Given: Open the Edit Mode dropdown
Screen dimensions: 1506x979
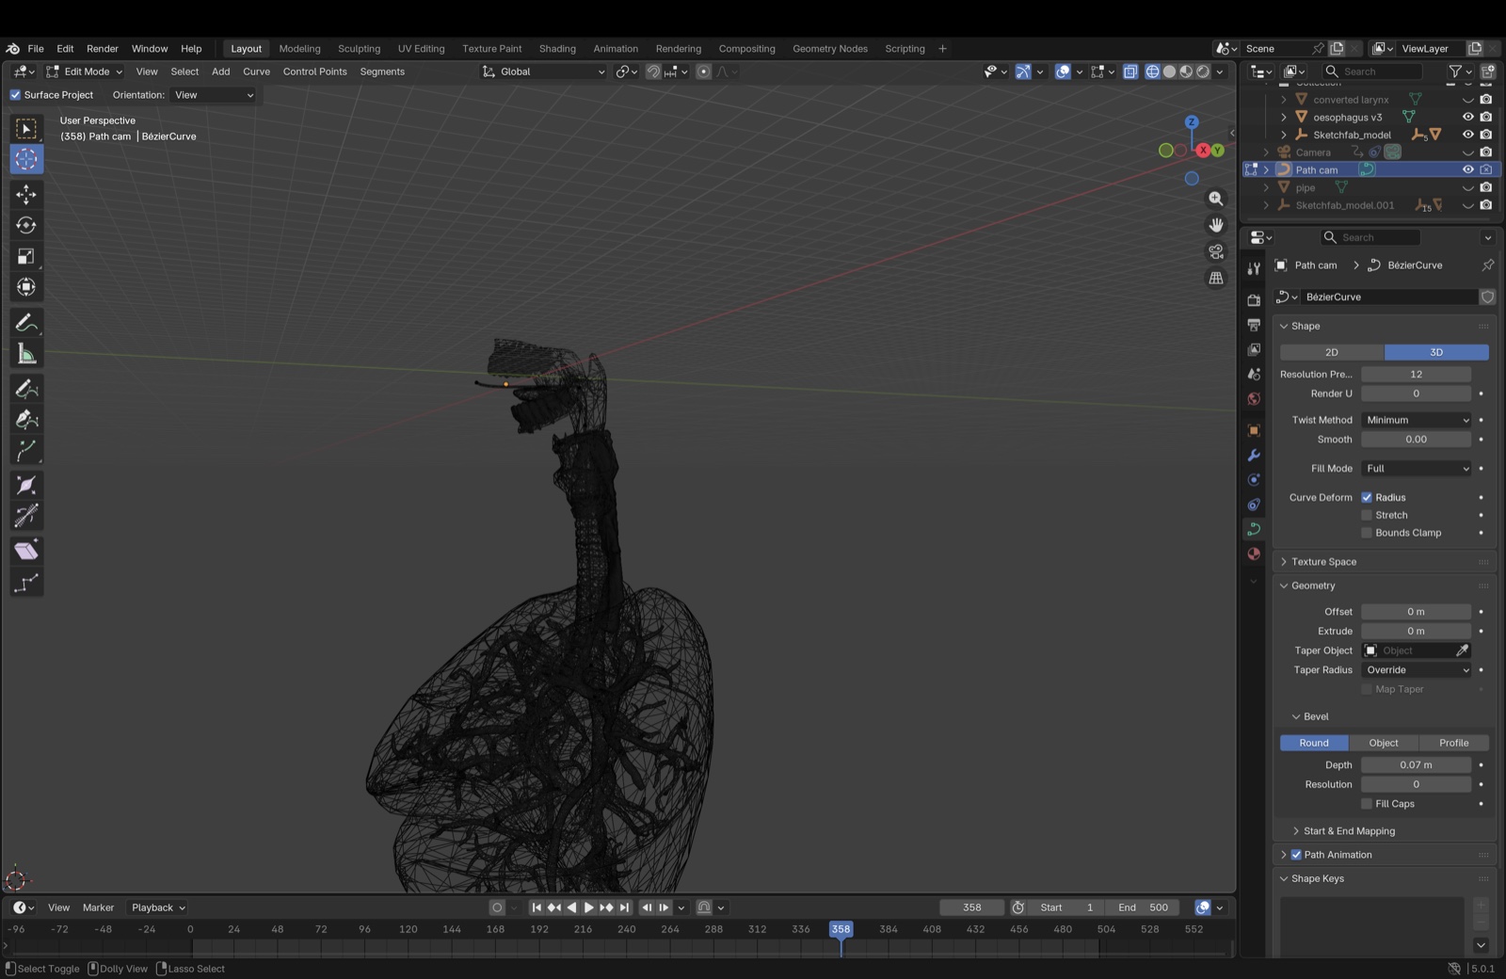Looking at the screenshot, I should click(85, 72).
